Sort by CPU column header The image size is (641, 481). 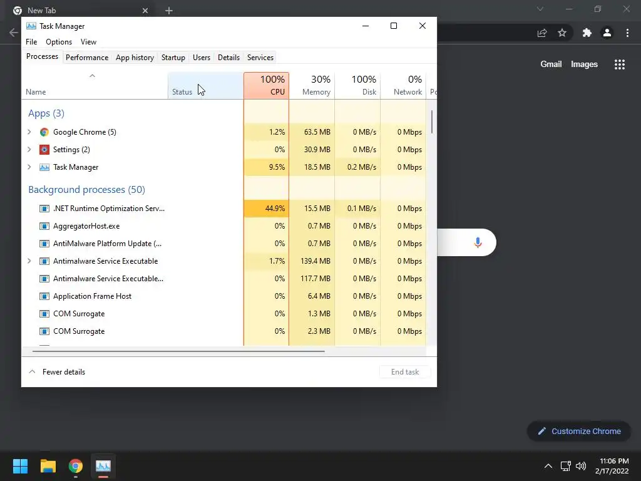(x=266, y=86)
